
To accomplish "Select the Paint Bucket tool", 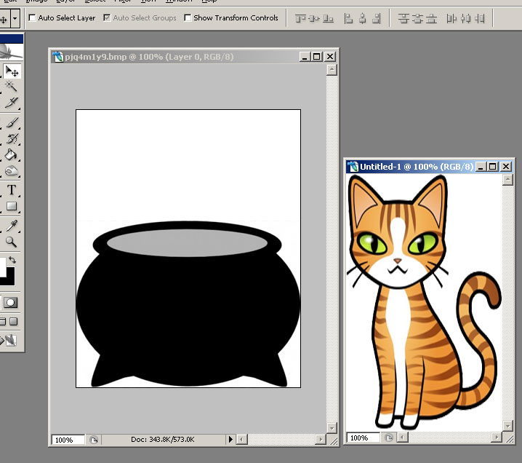I will pos(12,154).
